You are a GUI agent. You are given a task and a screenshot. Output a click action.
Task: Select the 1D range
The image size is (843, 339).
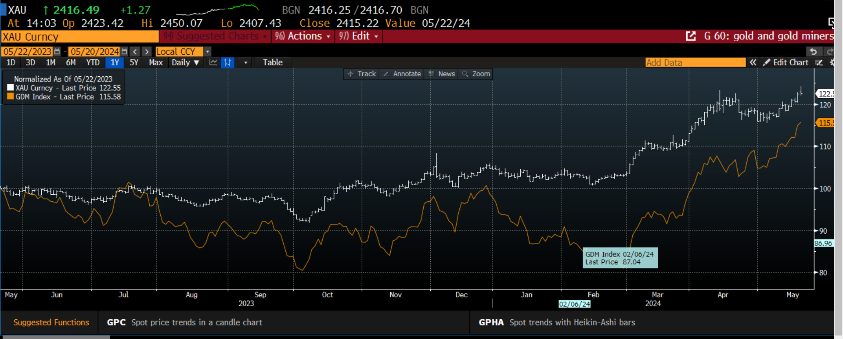pyautogui.click(x=11, y=62)
